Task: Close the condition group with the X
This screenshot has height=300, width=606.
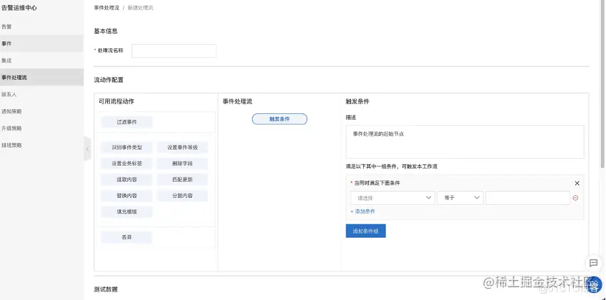Action: [x=577, y=183]
